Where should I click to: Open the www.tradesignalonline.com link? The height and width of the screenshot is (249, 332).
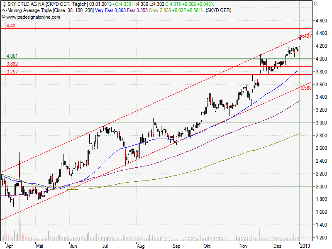[x=33, y=17]
